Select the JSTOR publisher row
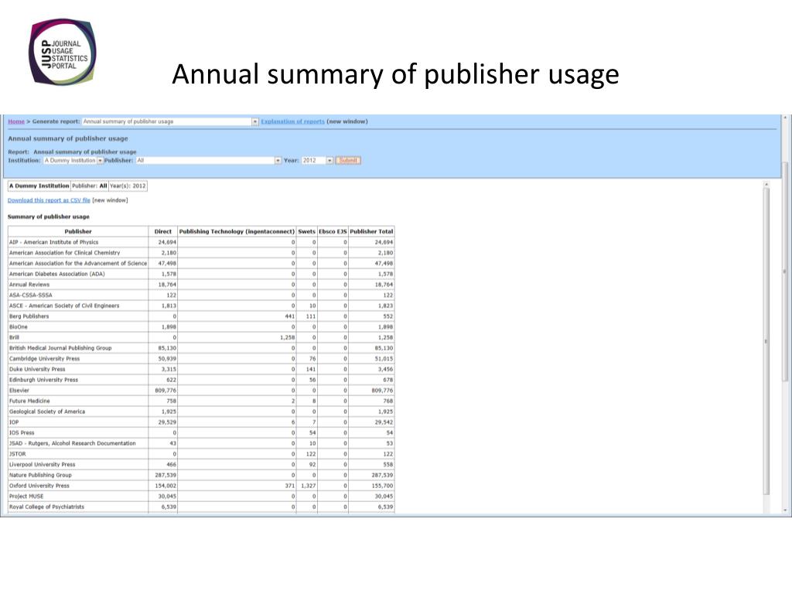 [x=201, y=455]
